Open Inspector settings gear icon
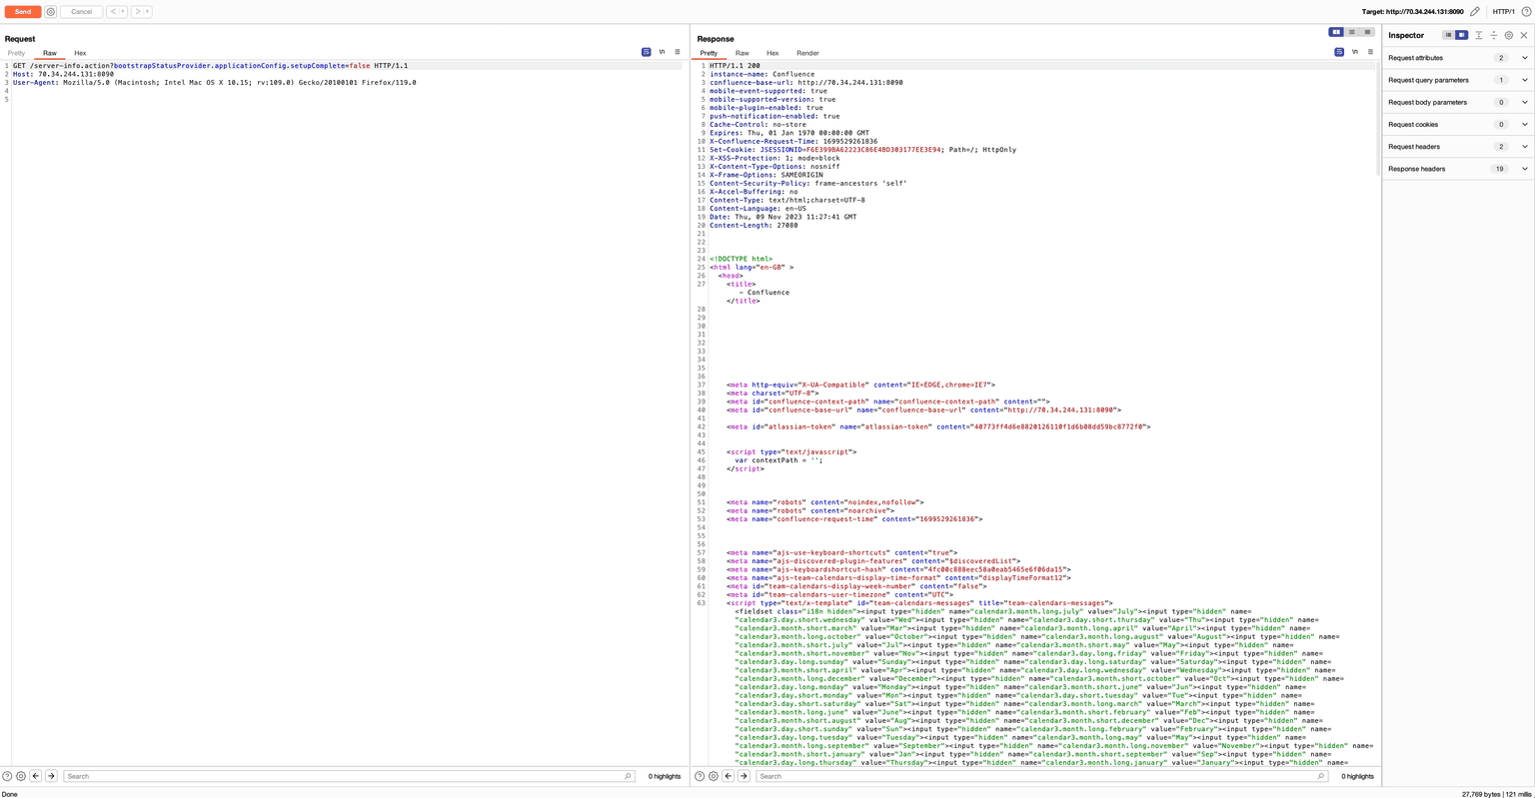Screen dimensions: 1535x798 [1509, 35]
